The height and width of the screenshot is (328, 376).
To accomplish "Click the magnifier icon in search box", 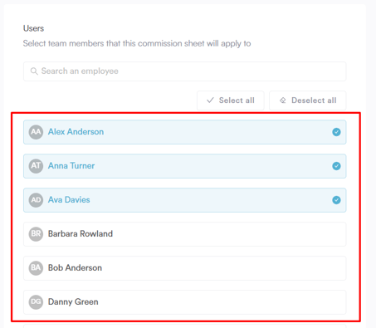I will [x=34, y=71].
